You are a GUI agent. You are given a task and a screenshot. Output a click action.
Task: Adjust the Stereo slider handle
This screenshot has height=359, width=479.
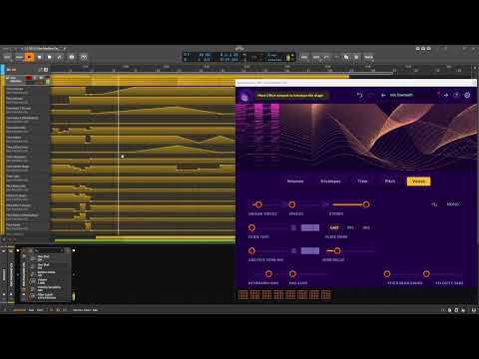click(366, 204)
